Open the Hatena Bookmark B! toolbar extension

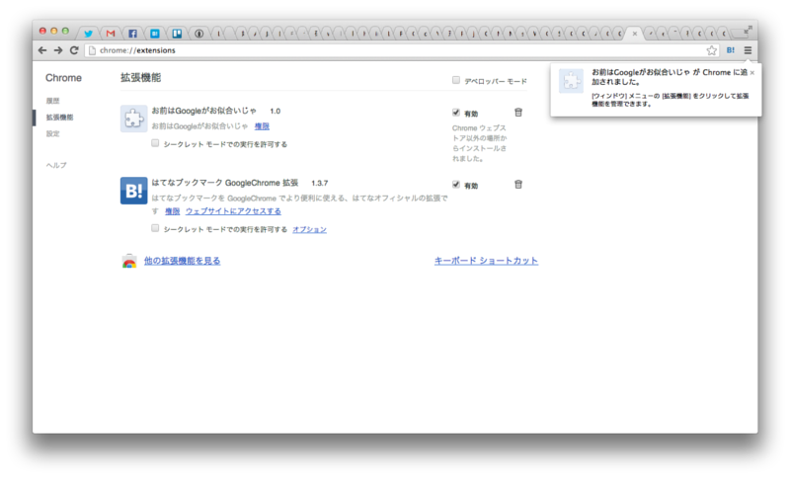pos(731,50)
